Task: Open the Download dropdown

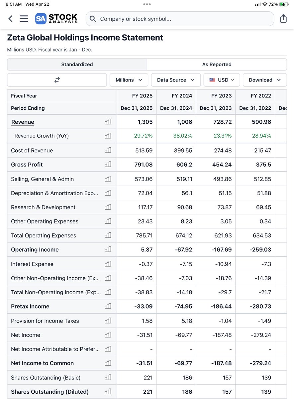Action: (x=265, y=80)
